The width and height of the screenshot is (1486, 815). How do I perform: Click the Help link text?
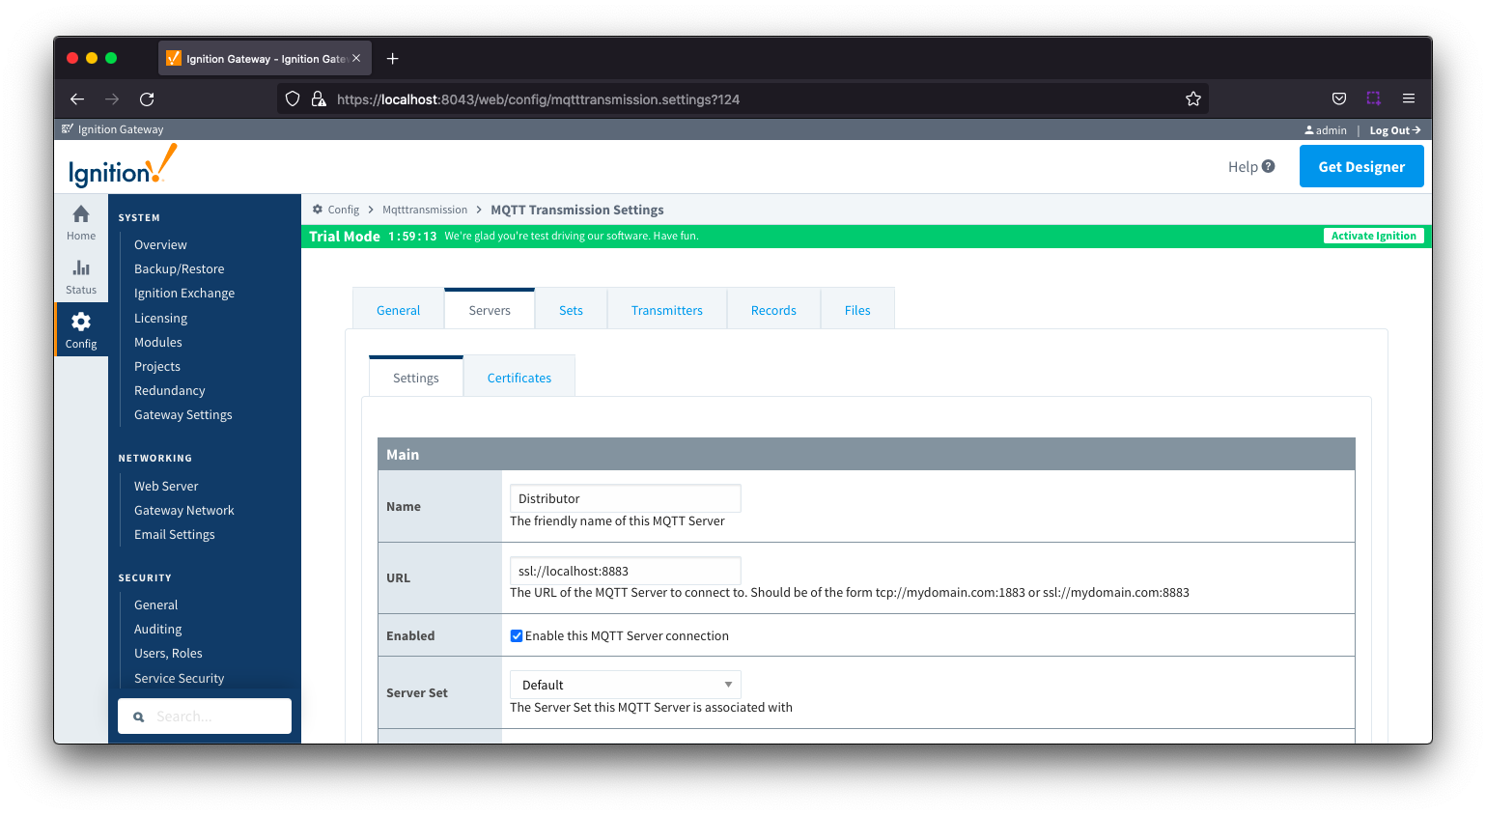pos(1243,166)
